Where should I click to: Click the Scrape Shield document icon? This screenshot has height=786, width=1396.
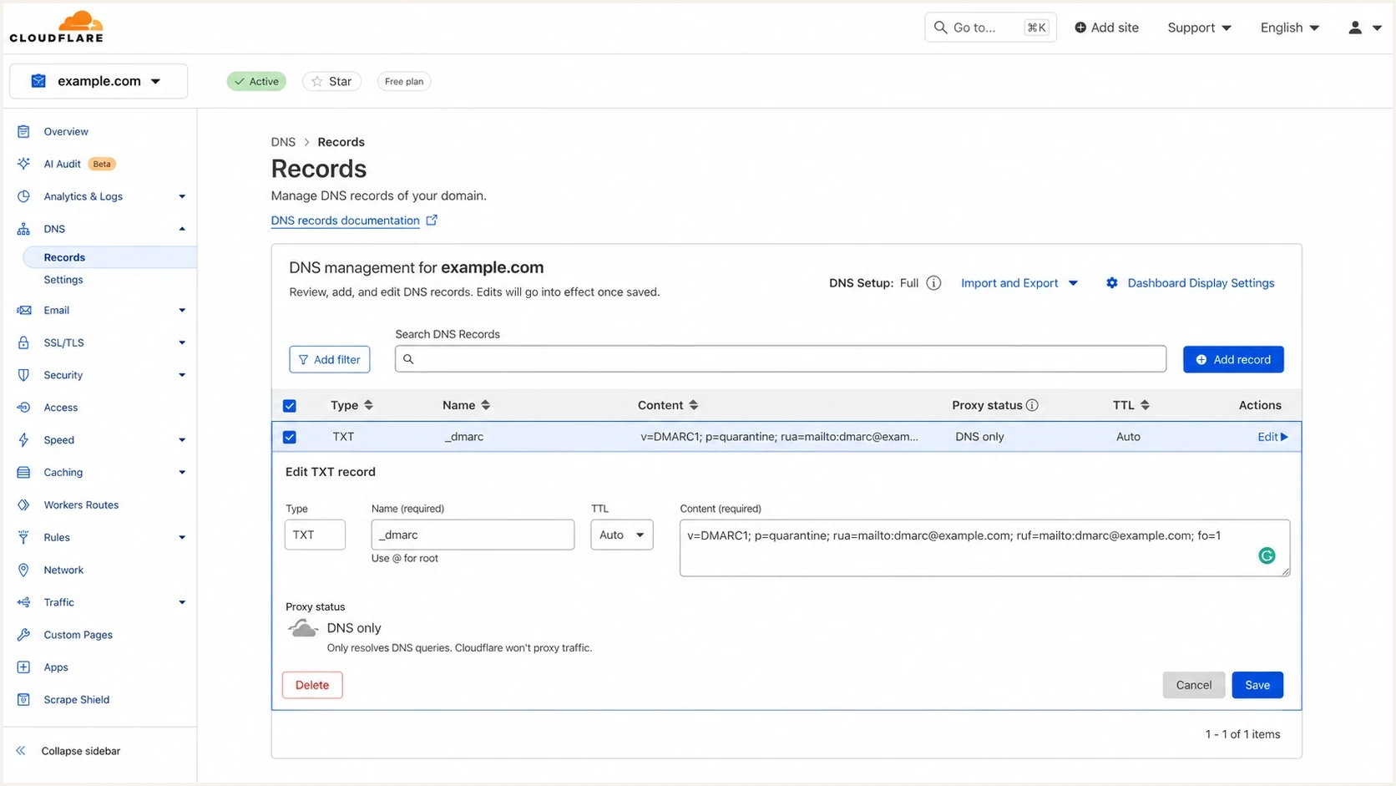[23, 700]
